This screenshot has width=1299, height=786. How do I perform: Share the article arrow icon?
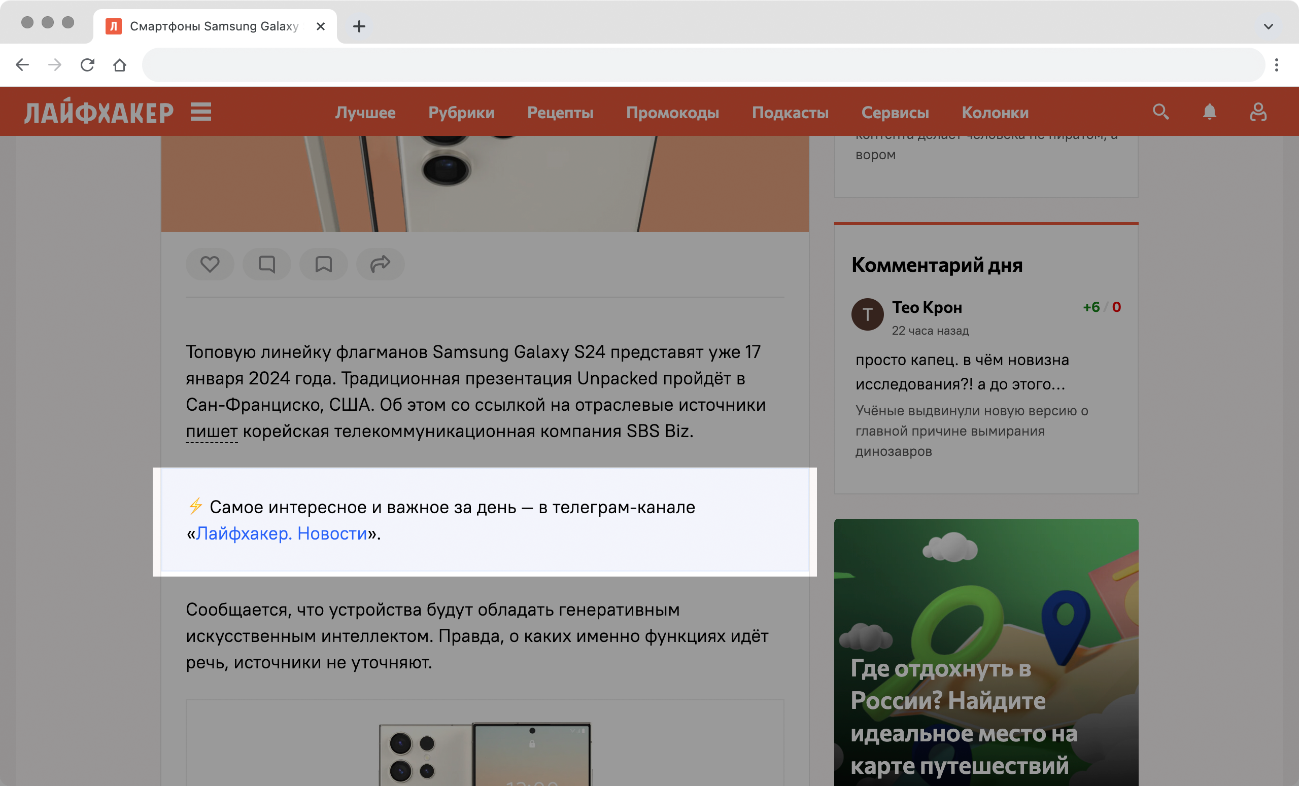point(381,264)
